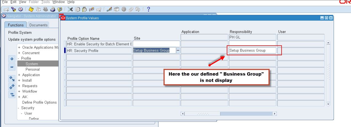351x127 pixels.
Task: Click the Find flashlight toolbar icon
Action: point(13,9)
